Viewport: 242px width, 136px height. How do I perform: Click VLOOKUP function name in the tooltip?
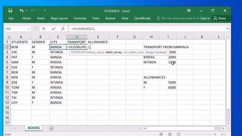(77, 52)
